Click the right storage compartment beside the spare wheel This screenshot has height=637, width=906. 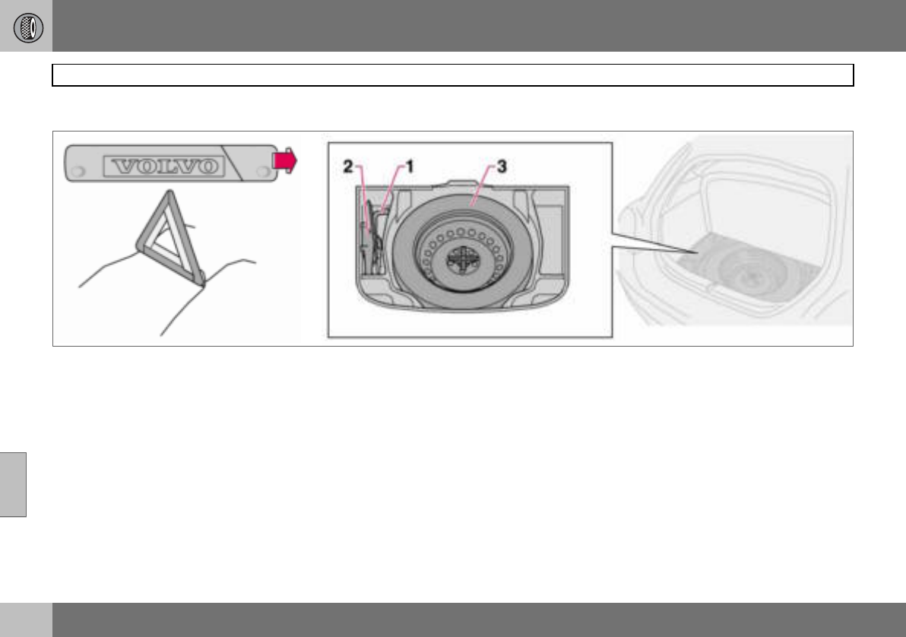tap(550, 238)
